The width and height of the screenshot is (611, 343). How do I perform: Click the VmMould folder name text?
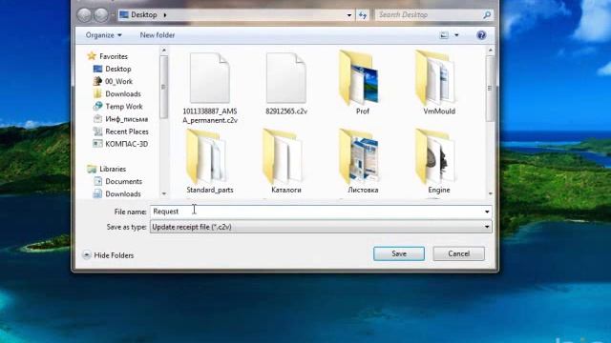coord(439,111)
